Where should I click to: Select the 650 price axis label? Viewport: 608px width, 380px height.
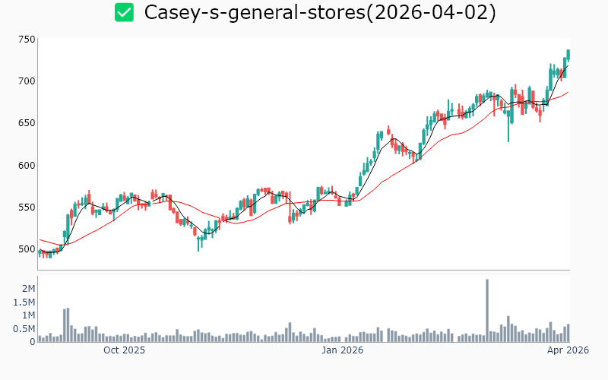27,123
